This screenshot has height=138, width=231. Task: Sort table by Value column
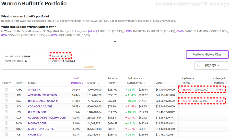pyautogui.click(x=160, y=83)
